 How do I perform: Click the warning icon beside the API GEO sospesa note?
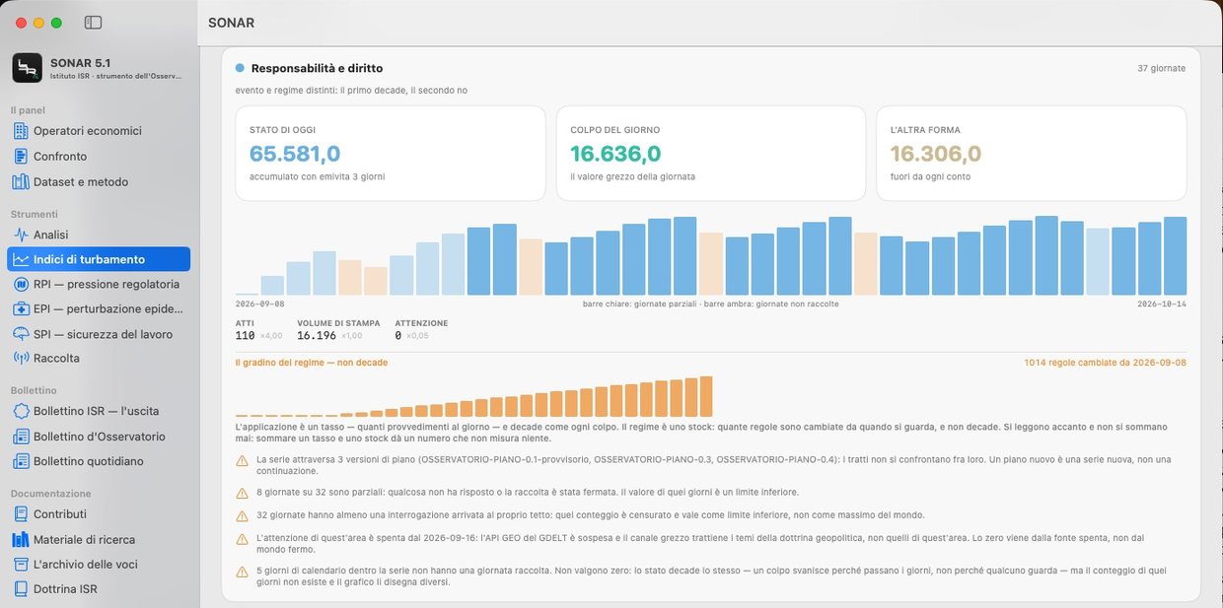[x=242, y=539]
